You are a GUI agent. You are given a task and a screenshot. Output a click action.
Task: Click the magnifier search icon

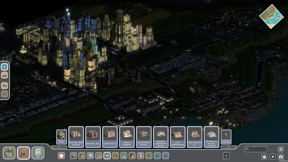coord(247,149)
